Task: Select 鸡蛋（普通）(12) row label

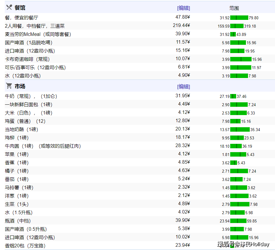Action: point(25,121)
